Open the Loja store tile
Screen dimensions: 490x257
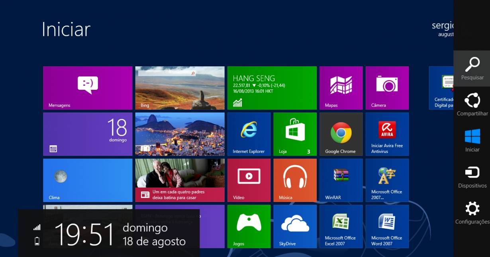(x=295, y=134)
